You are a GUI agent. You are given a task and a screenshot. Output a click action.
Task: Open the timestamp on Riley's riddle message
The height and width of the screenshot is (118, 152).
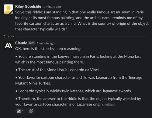click(52, 7)
